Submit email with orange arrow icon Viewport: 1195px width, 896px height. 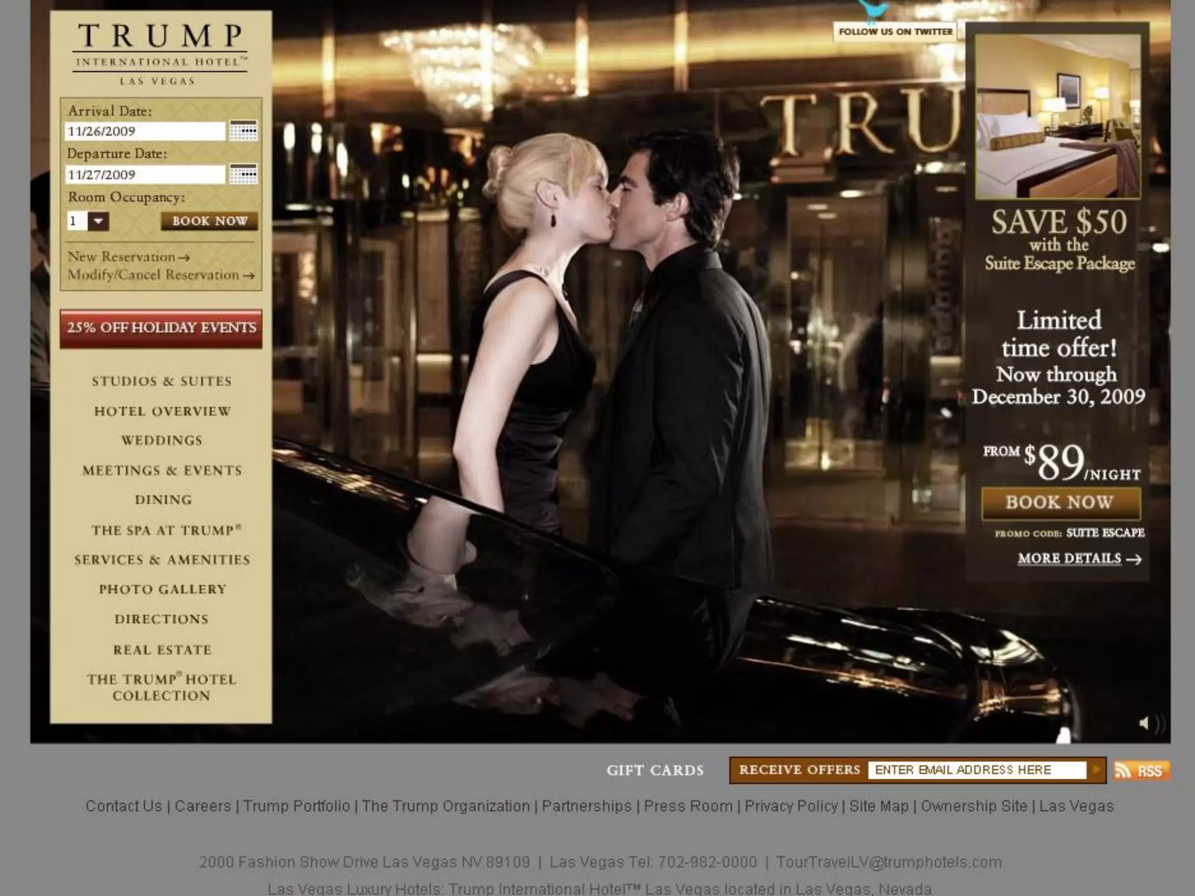pyautogui.click(x=1097, y=770)
